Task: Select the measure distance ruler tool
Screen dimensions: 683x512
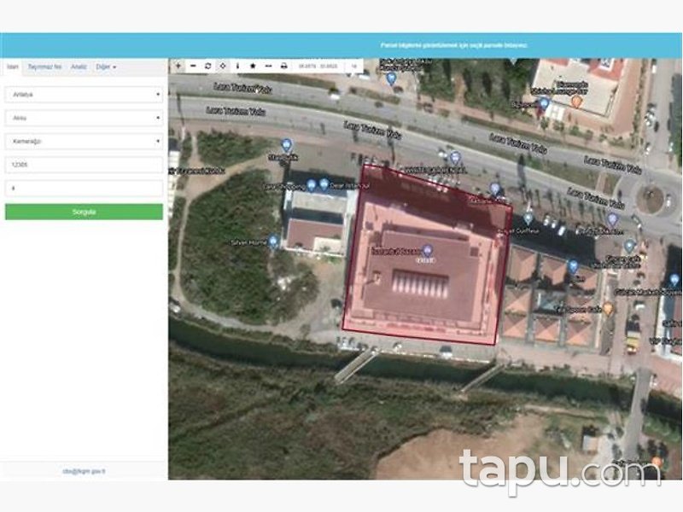Action: click(268, 66)
